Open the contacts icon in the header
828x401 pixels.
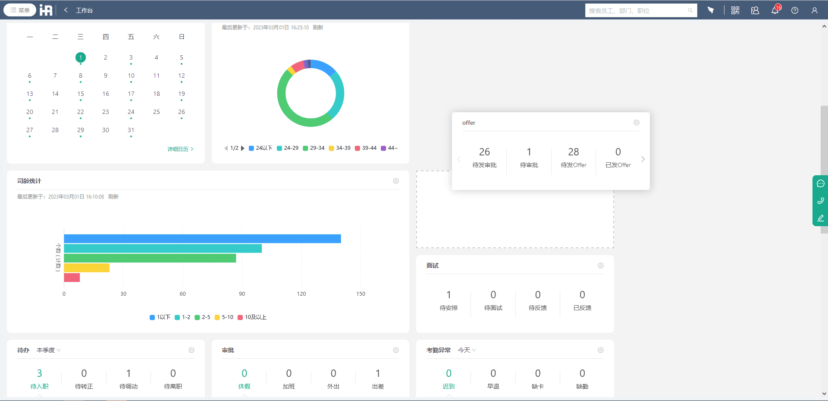[755, 10]
